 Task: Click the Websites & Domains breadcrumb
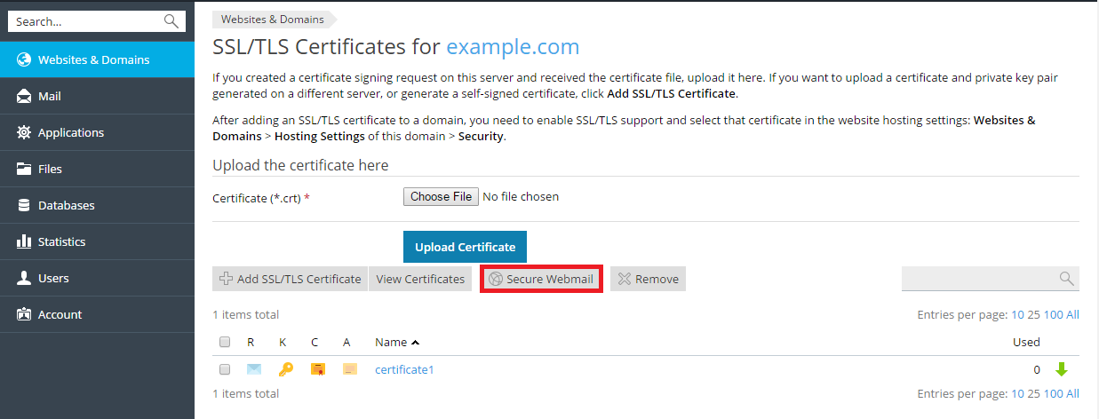coord(270,19)
